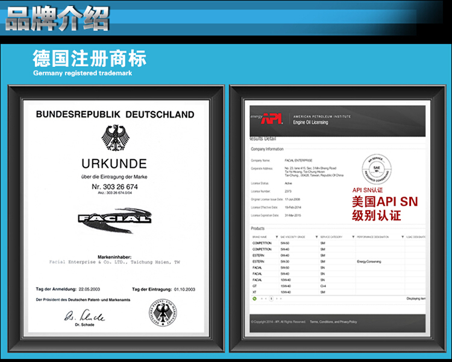Click the red 美国API SN级别认证 label
The height and width of the screenshot is (362, 452).
(385, 209)
